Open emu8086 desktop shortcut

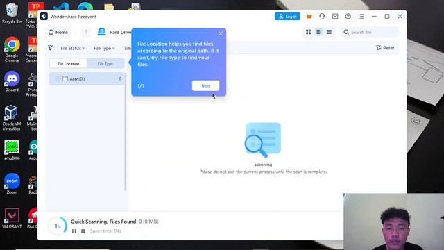(12, 150)
